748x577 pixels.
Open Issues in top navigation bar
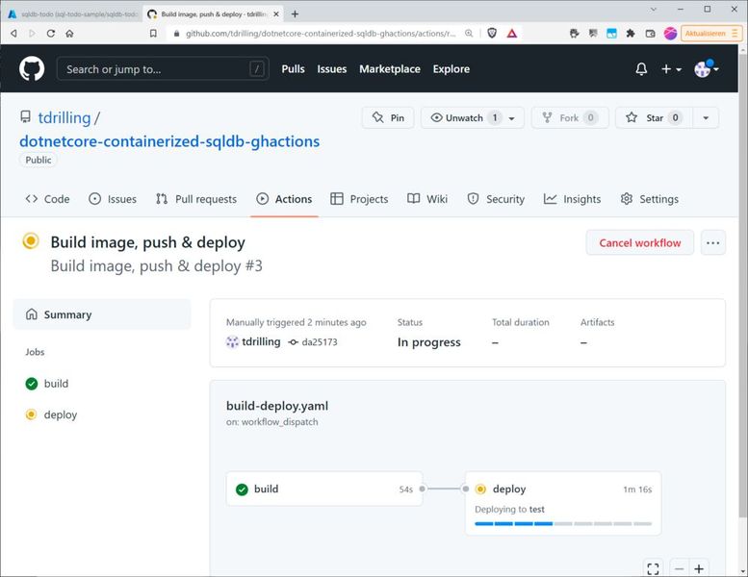point(331,69)
